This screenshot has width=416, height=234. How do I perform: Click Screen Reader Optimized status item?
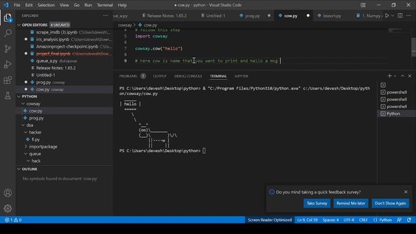[x=270, y=220]
